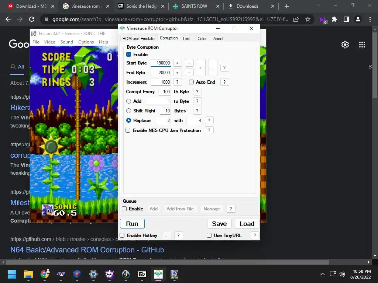Open Fusion emulator Sound menu
The image size is (378, 283).
pyautogui.click(x=67, y=42)
